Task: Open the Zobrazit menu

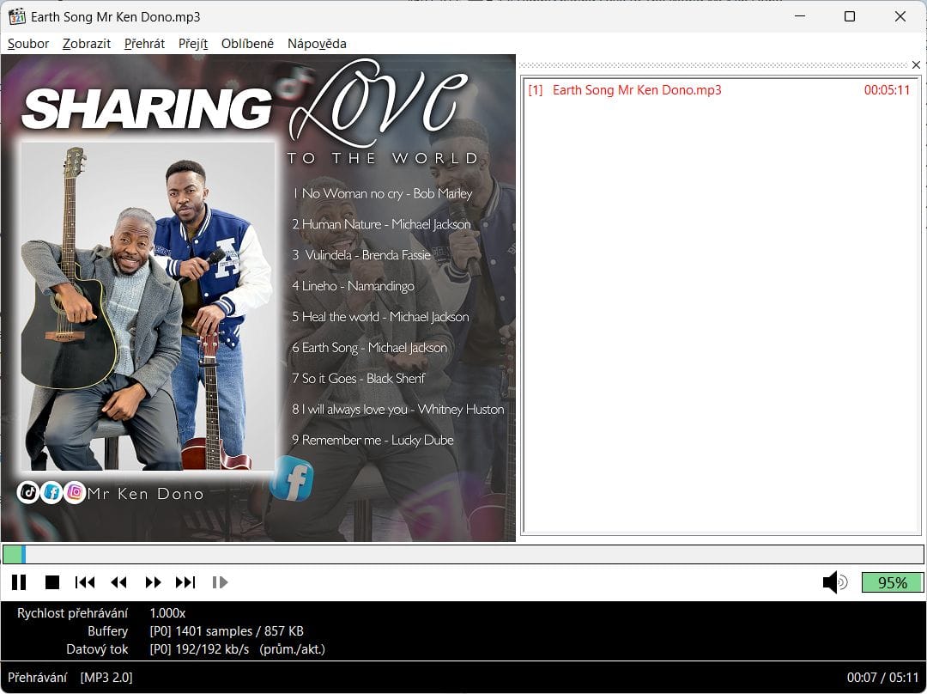Action: (87, 44)
